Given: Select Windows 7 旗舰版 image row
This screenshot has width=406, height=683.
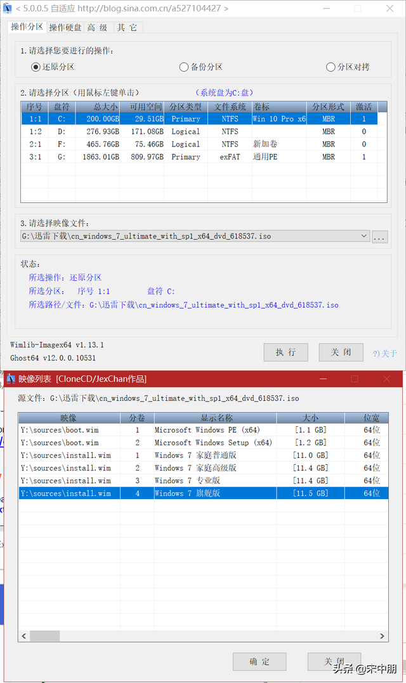Looking at the screenshot, I should pos(204,493).
